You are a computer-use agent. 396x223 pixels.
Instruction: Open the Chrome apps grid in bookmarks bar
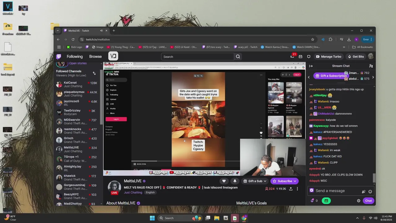coord(59,47)
